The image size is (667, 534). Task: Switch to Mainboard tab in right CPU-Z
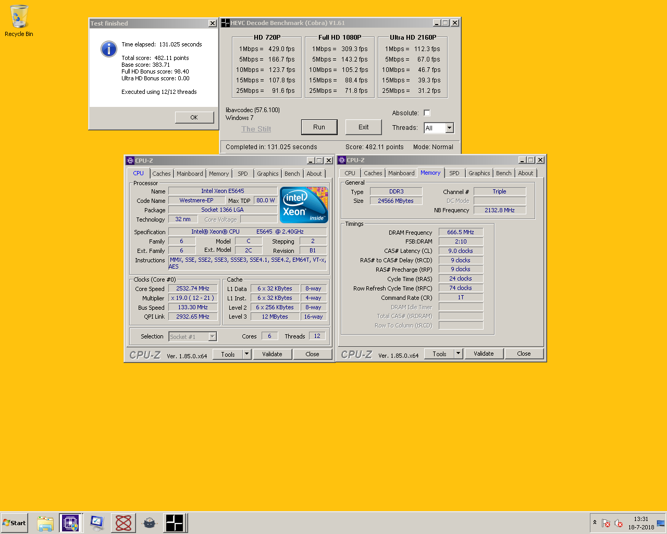pos(401,173)
